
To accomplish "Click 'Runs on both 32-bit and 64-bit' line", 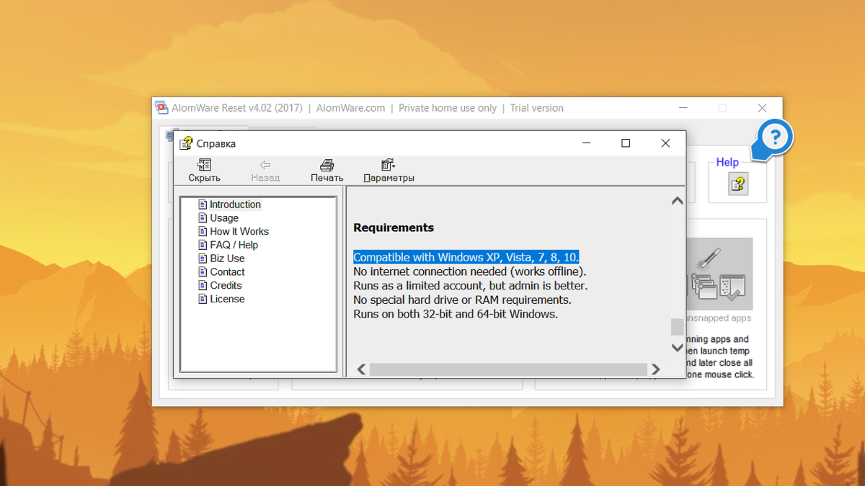I will point(456,314).
